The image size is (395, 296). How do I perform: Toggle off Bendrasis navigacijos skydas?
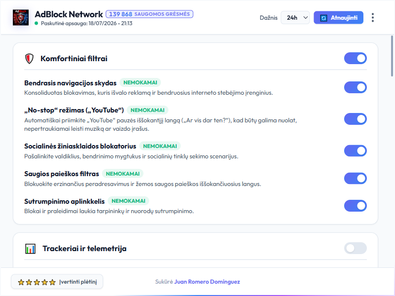click(355, 87)
